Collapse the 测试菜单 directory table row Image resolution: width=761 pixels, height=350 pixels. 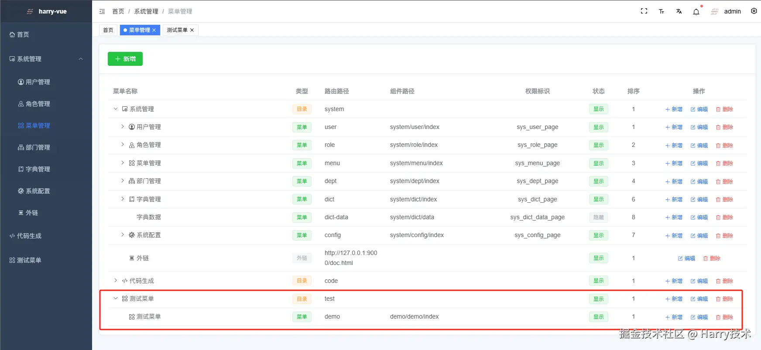[x=116, y=299]
